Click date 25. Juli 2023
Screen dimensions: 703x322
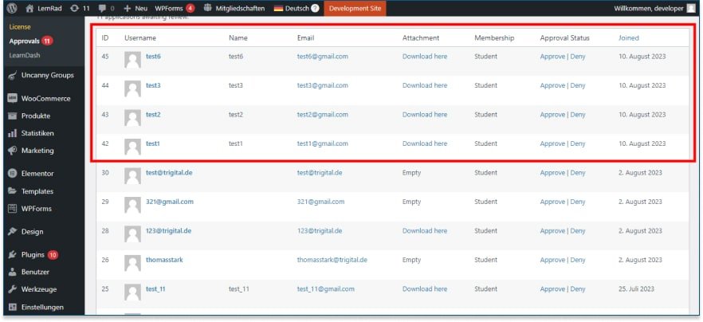coord(636,289)
